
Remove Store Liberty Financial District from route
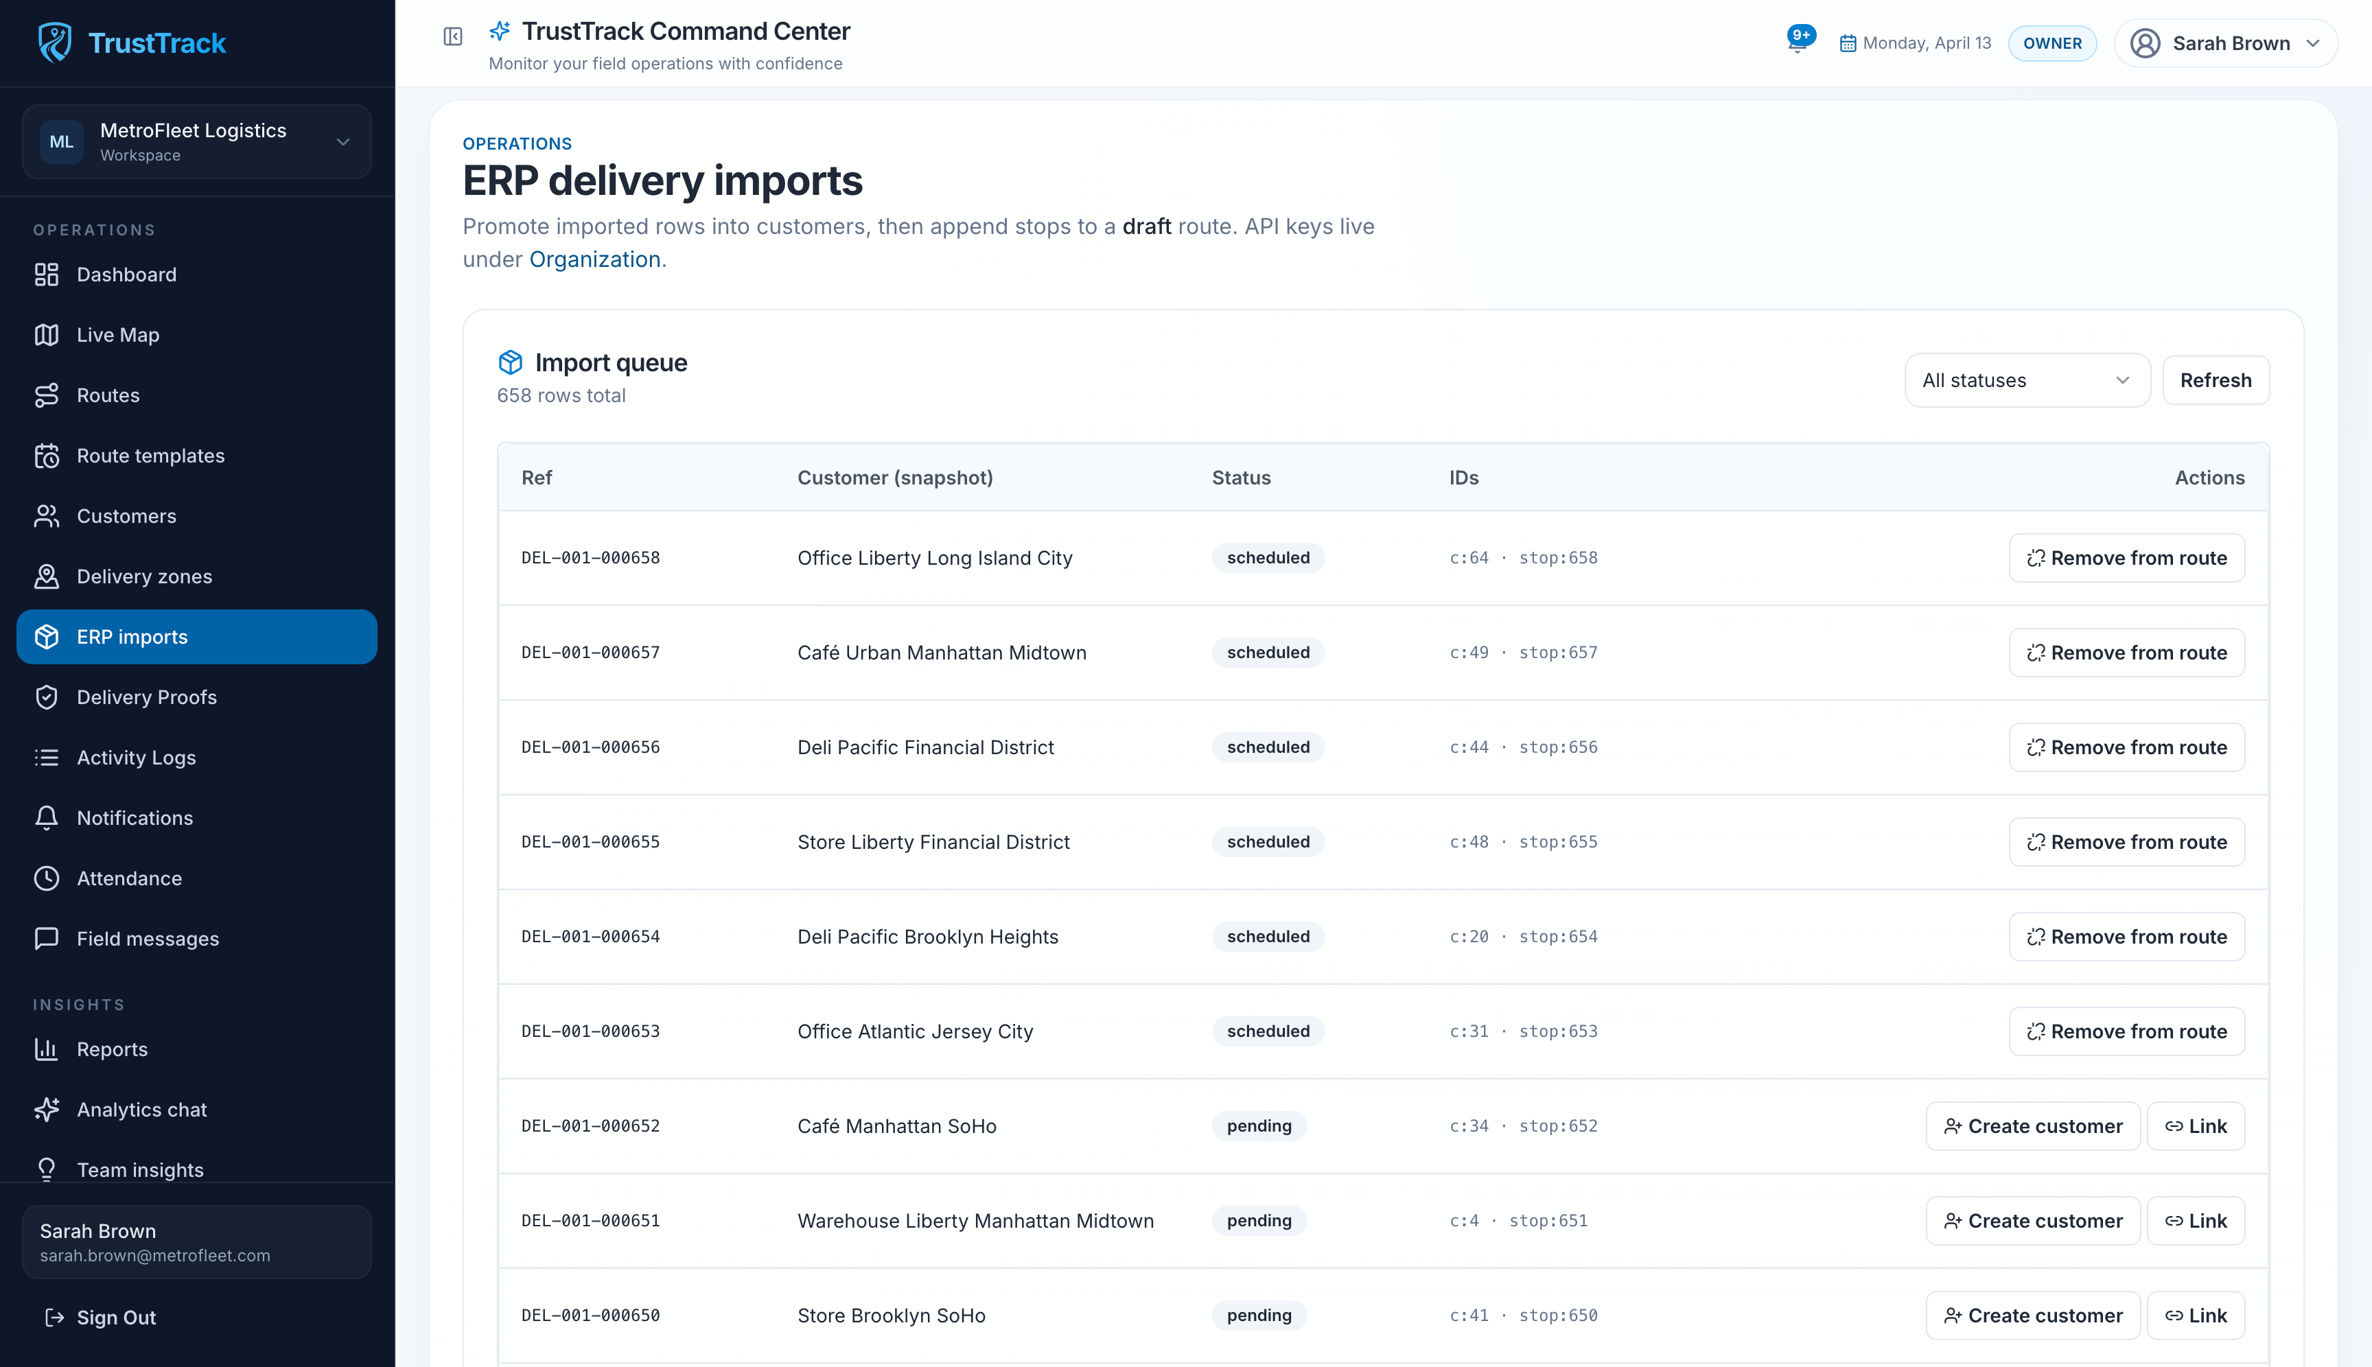(x=2126, y=842)
